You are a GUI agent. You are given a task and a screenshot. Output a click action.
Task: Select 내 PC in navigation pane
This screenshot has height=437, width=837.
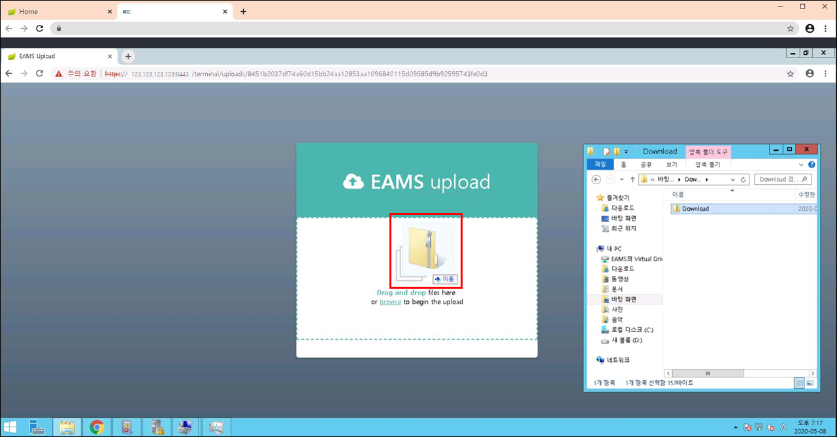tap(609, 249)
